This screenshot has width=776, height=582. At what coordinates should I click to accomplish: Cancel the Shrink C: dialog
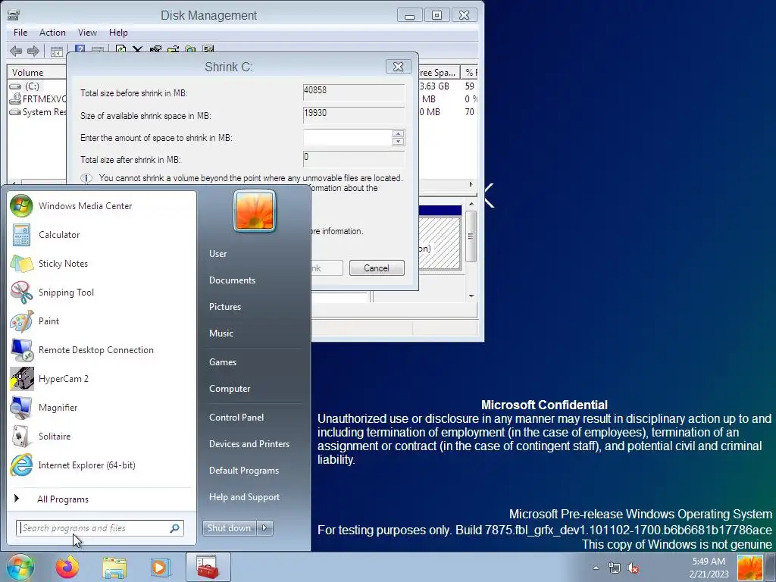click(x=377, y=268)
